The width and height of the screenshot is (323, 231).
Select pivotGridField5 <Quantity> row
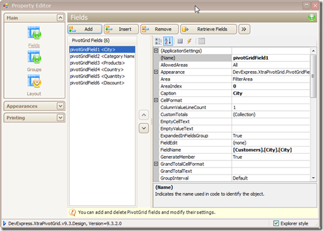(102, 76)
